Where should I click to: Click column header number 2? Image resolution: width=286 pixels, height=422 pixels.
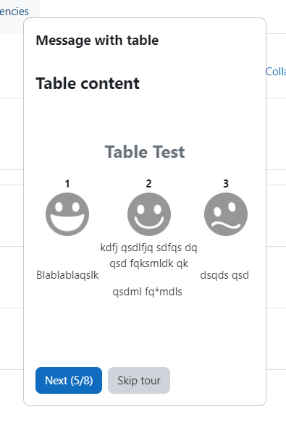(148, 184)
